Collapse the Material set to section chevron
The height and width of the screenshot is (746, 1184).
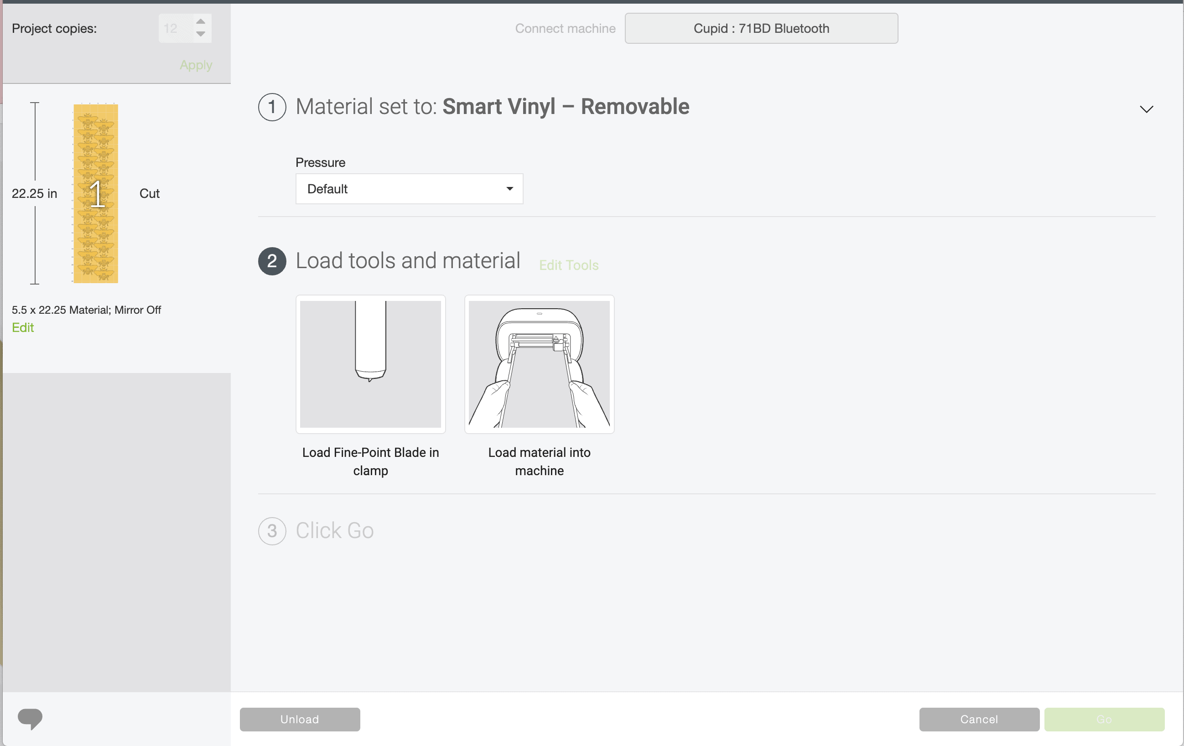1146,109
